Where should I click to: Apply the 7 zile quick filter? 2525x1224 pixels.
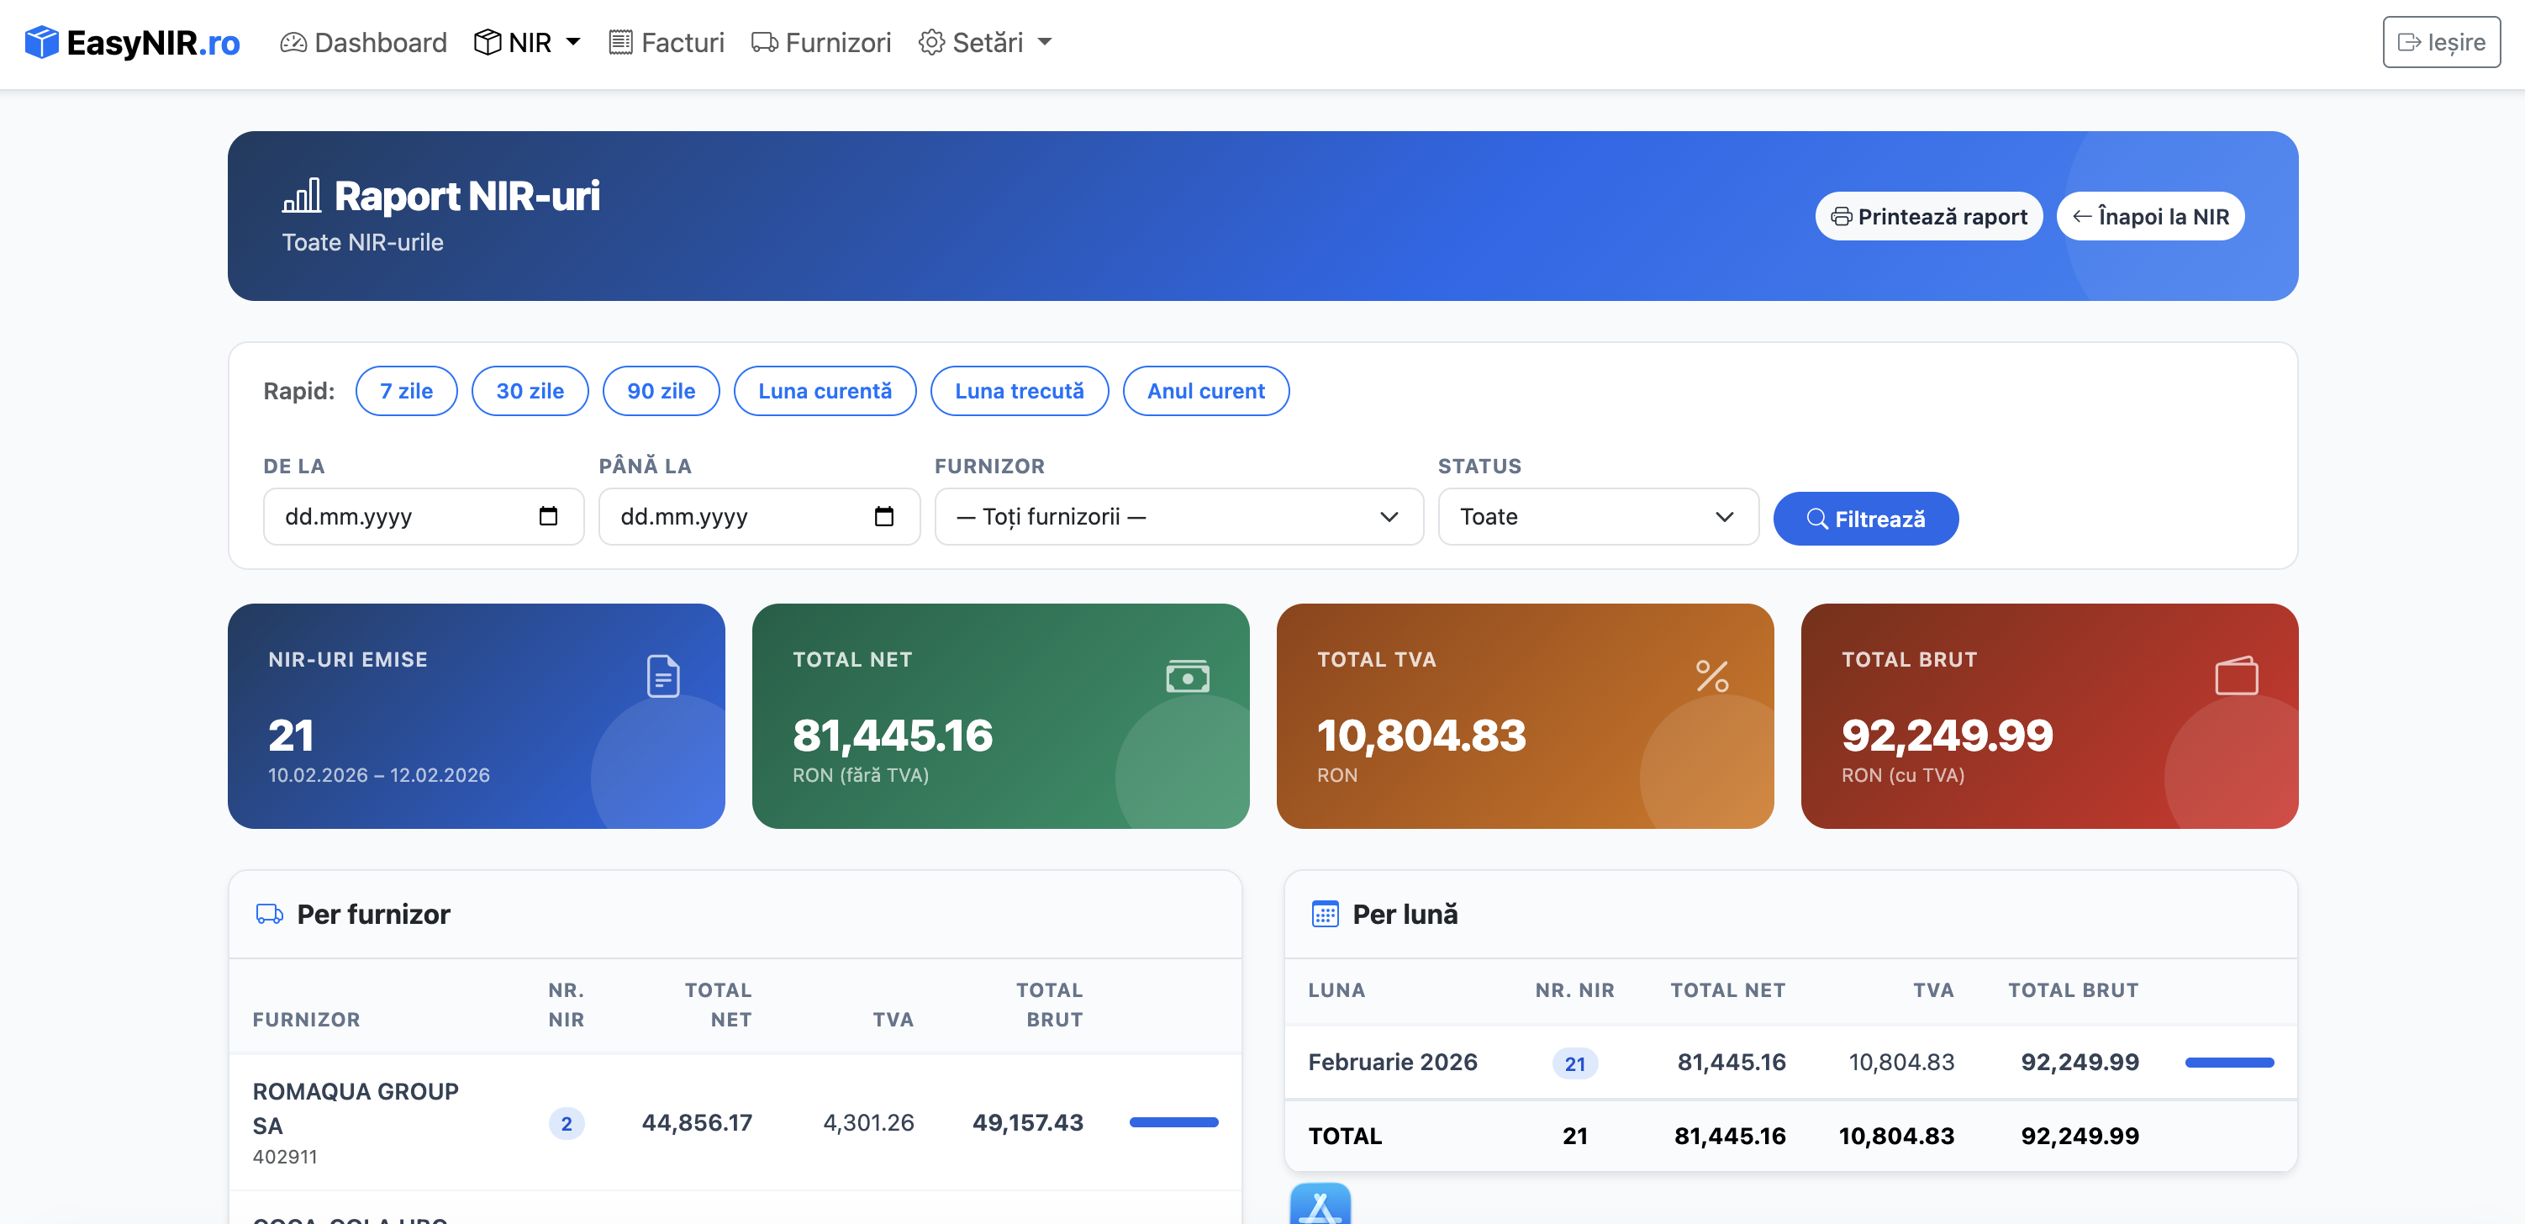click(406, 391)
